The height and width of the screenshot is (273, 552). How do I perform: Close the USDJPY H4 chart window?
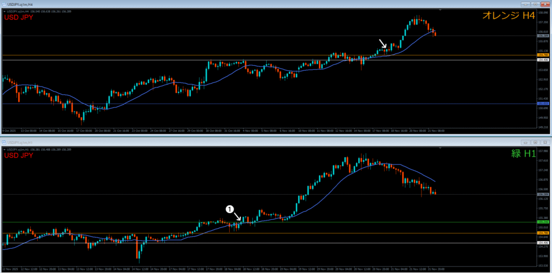544,5
